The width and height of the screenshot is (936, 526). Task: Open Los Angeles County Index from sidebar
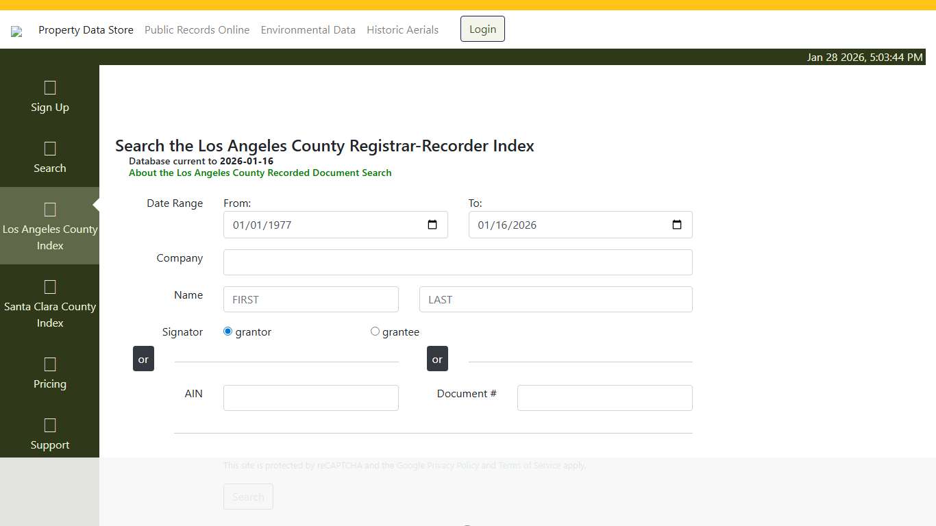click(x=49, y=210)
